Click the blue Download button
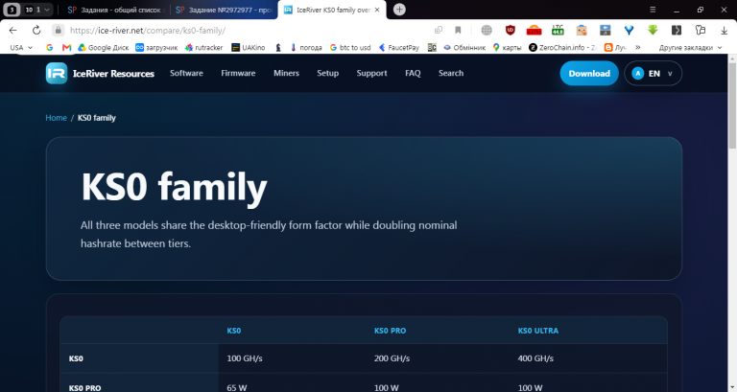Image resolution: width=737 pixels, height=392 pixels. pyautogui.click(x=589, y=73)
